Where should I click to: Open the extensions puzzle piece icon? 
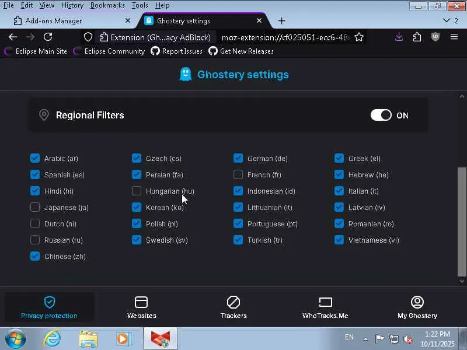coord(417,37)
